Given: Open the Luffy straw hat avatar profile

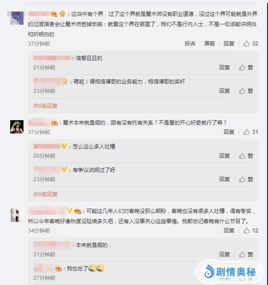Looking at the screenshot, I should (x=17, y=127).
